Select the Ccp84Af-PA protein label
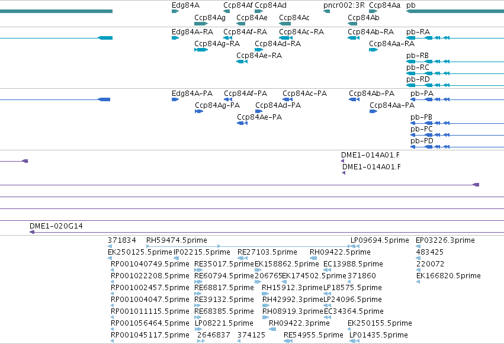The image size is (504, 344). 246,94
